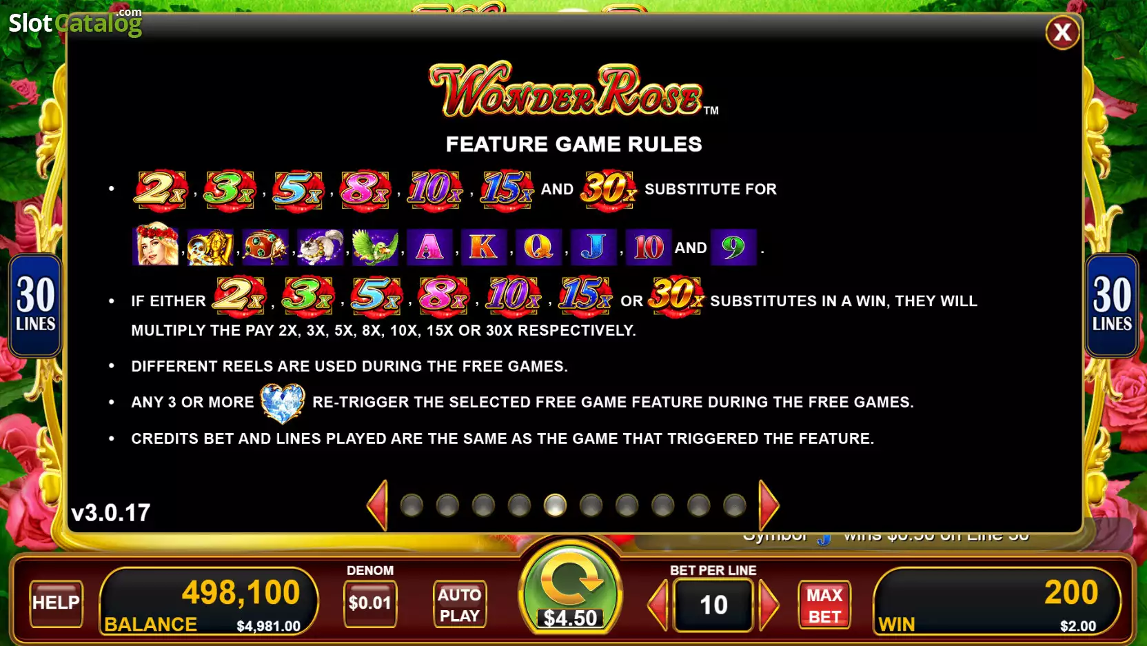Decrease the bet per line
Screen dimensions: 1147x646
658,605
